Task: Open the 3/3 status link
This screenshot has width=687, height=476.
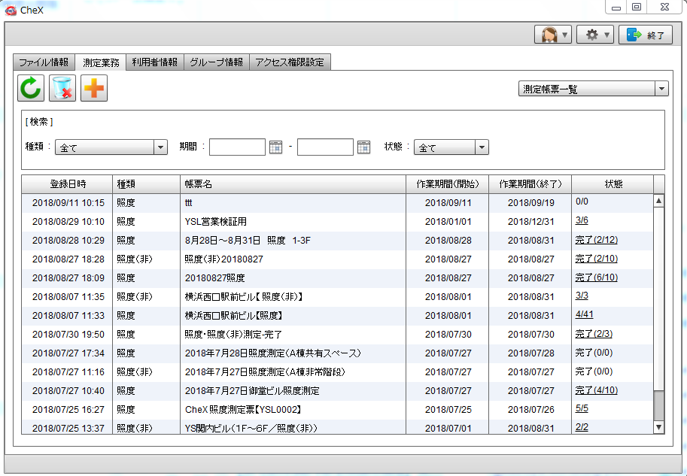Action: click(582, 296)
